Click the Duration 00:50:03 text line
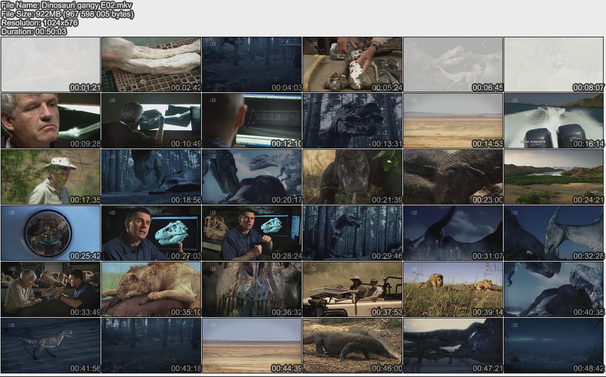The width and height of the screenshot is (606, 377). point(34,31)
